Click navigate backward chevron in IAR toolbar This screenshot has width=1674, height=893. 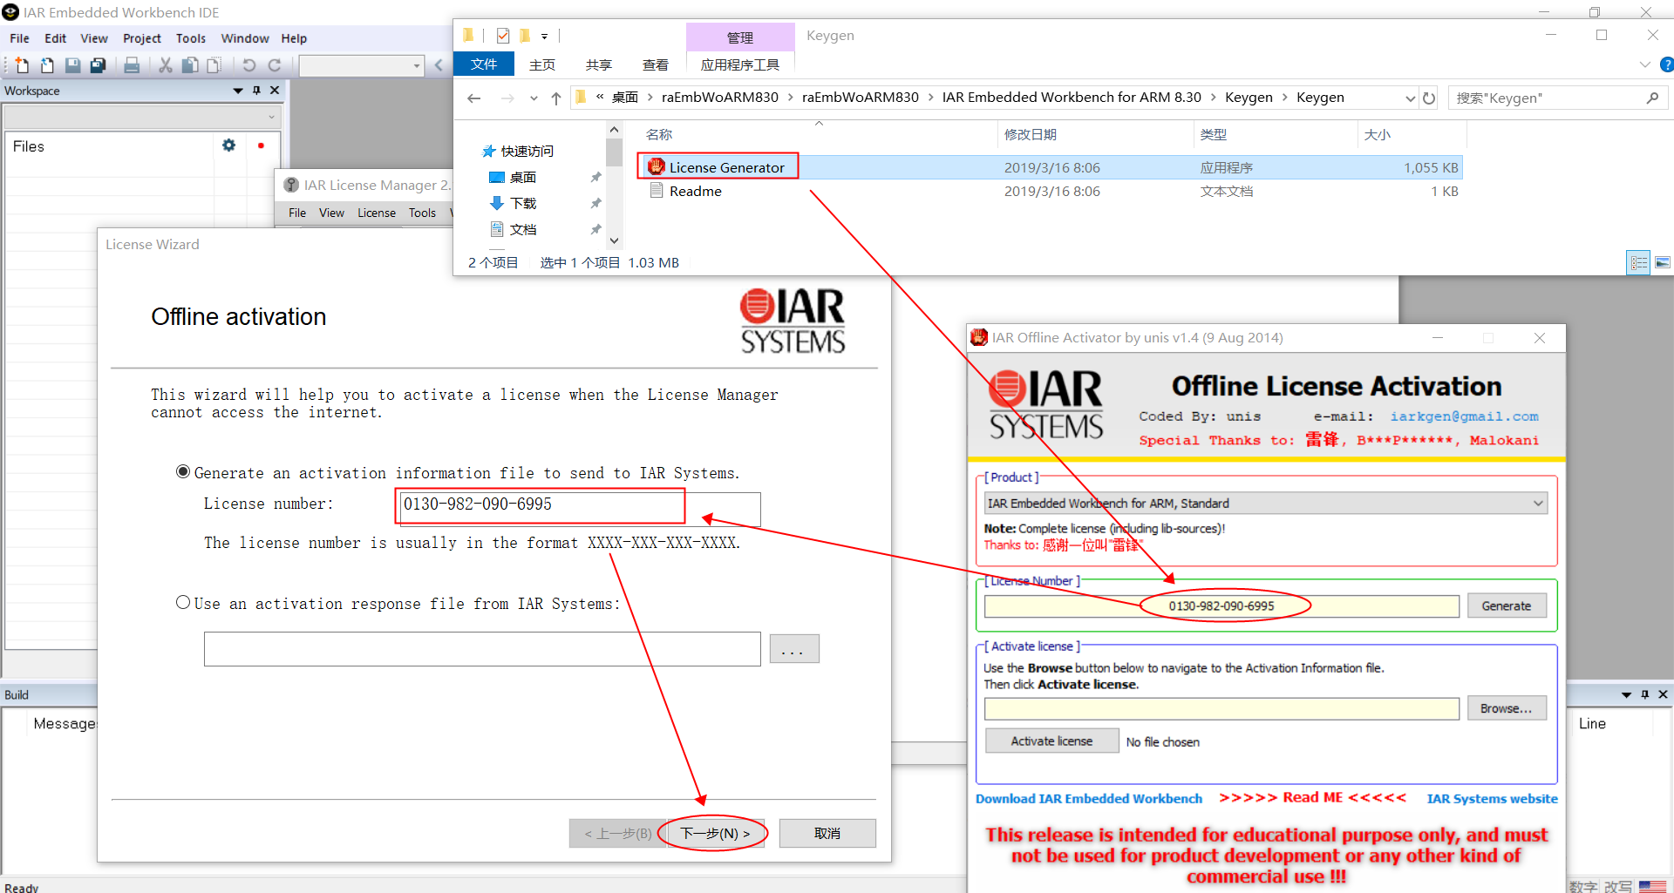(x=439, y=65)
